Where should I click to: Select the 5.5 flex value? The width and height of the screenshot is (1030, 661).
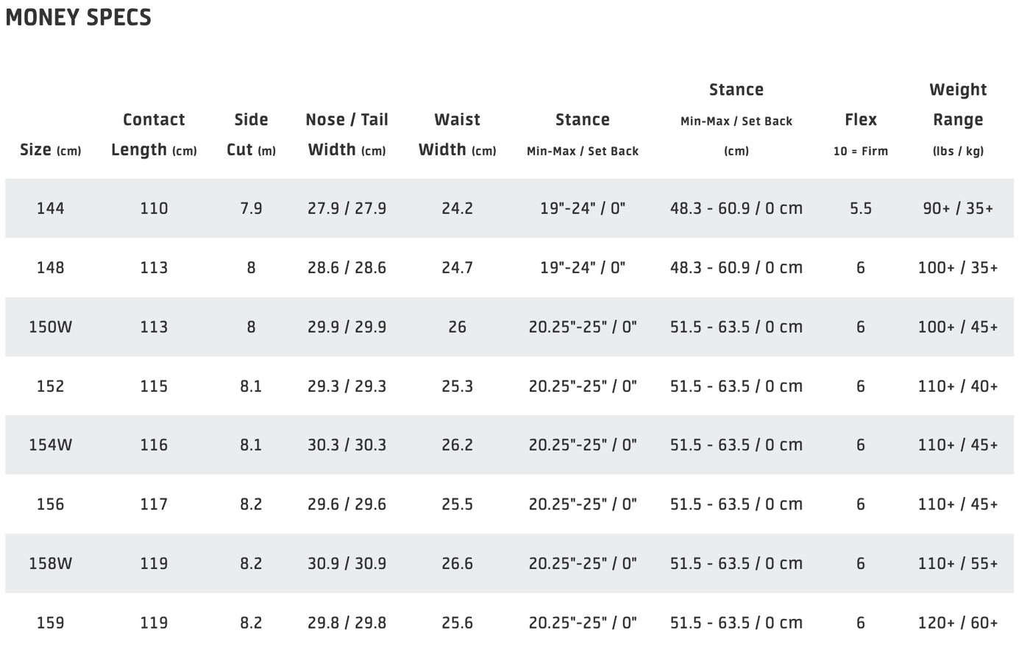point(861,208)
